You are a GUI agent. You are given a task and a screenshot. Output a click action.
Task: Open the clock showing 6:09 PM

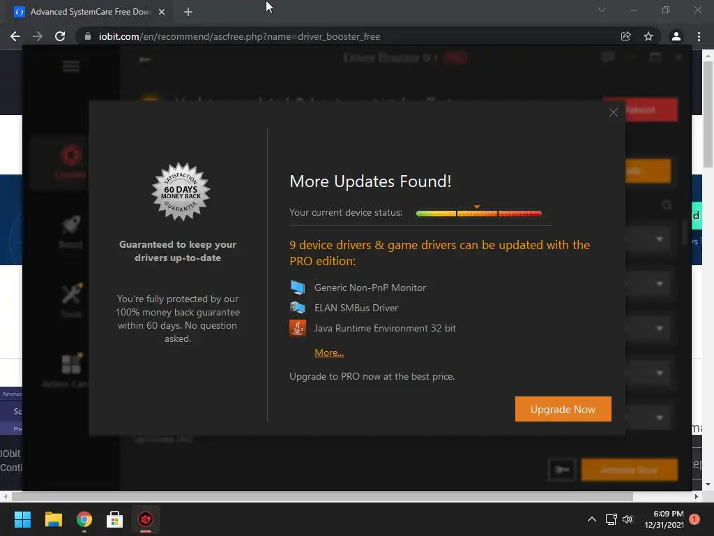click(x=664, y=519)
